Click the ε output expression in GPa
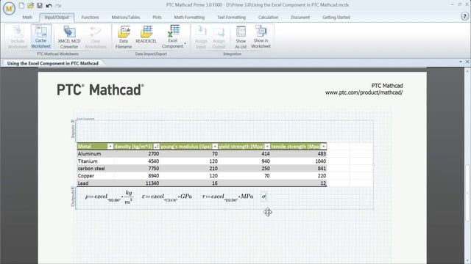471x264 pixels. 167,197
